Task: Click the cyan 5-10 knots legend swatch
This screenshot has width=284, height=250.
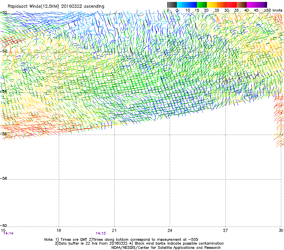Action: (182, 5)
